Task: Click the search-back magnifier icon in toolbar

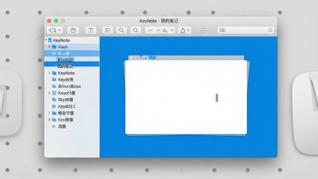Action: 52,30
